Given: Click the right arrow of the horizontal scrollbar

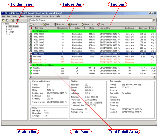Looking at the screenshot, I should (155, 77).
